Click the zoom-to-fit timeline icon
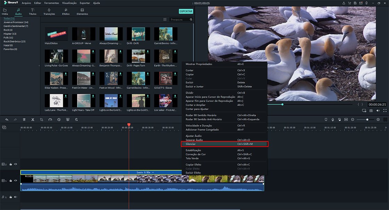 pos(346,120)
